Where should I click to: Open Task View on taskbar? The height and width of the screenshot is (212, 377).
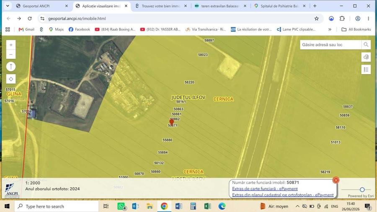coord(106,206)
